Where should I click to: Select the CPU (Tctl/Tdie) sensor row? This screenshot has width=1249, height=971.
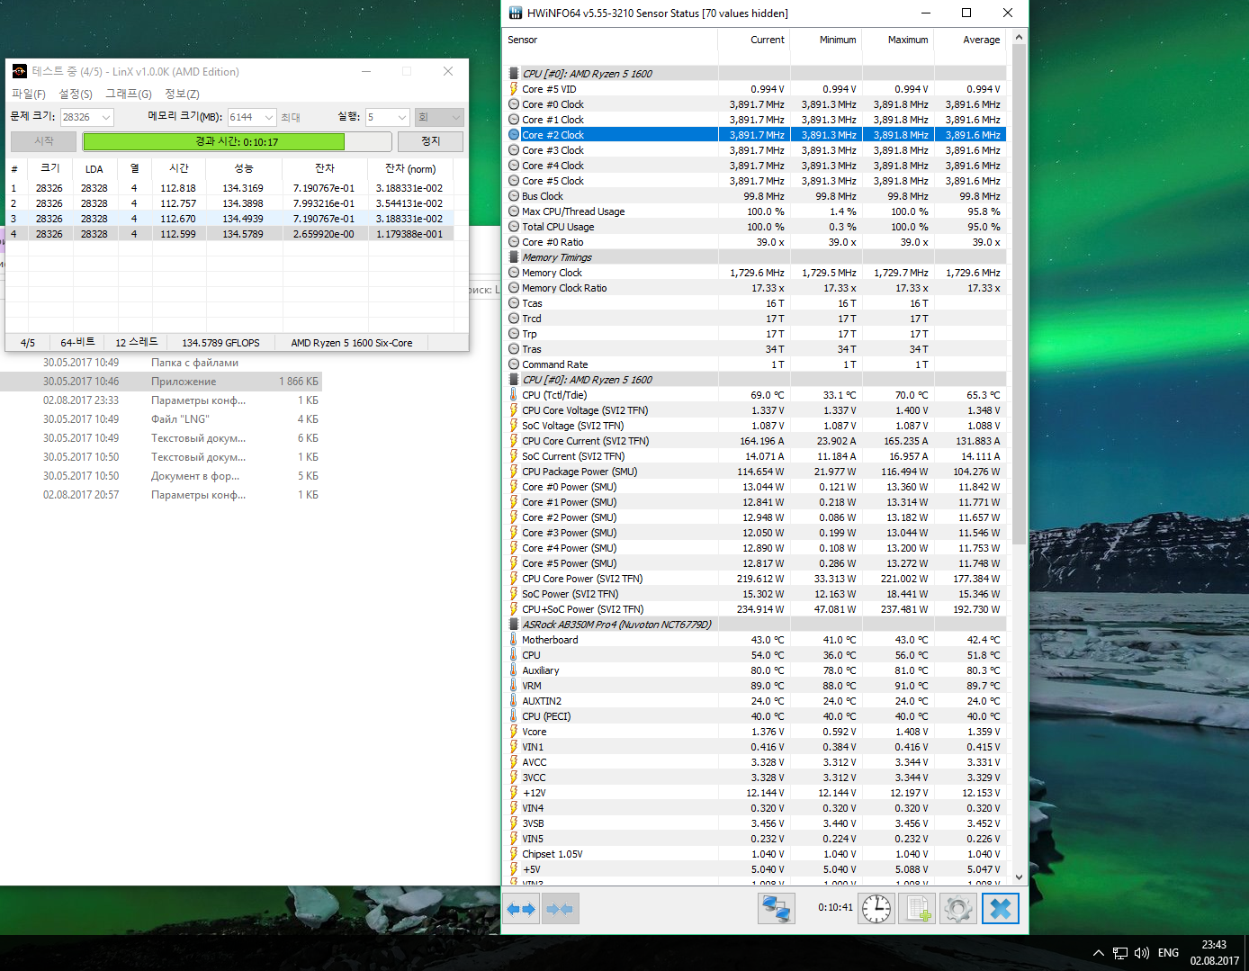point(555,395)
